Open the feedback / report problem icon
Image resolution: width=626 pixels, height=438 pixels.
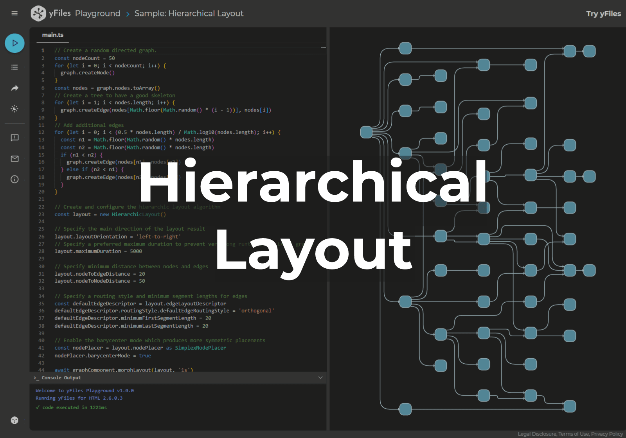[14, 138]
